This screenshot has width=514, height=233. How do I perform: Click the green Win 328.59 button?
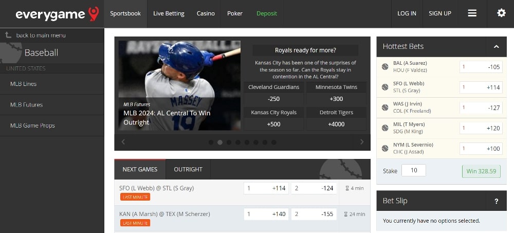tap(481, 171)
